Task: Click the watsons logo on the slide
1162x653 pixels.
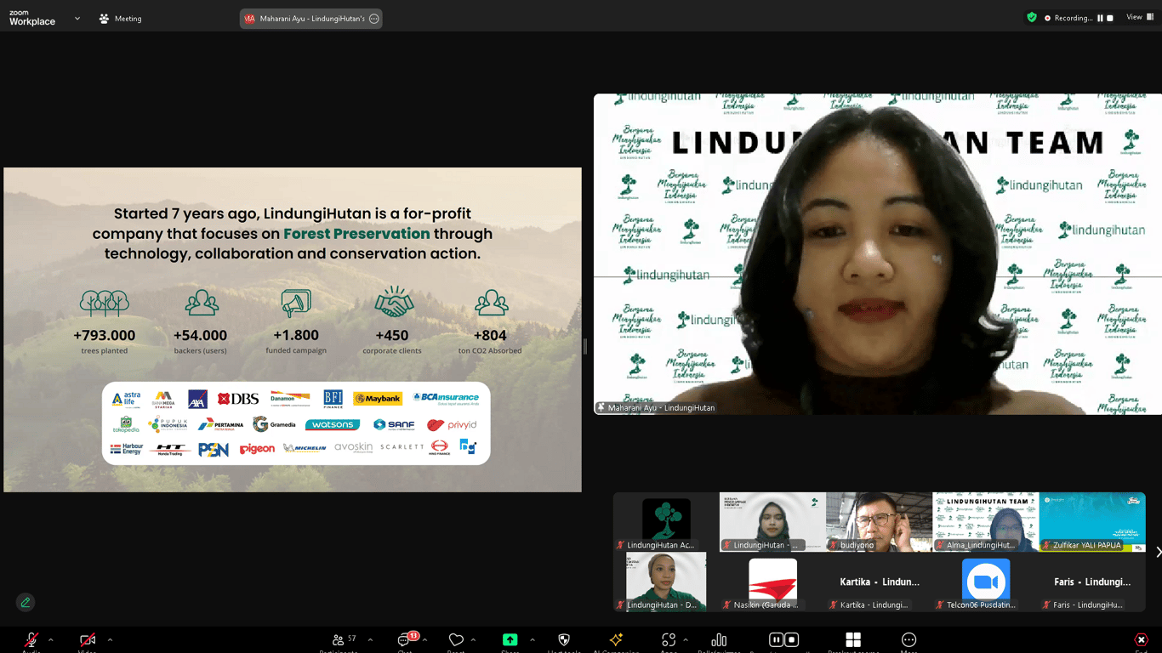Action: click(x=333, y=424)
